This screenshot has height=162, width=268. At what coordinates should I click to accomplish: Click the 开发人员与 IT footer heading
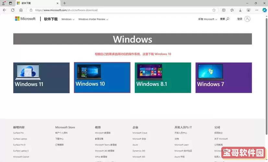tap(183, 127)
